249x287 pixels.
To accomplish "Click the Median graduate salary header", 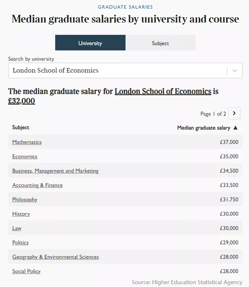I will (203, 128).
